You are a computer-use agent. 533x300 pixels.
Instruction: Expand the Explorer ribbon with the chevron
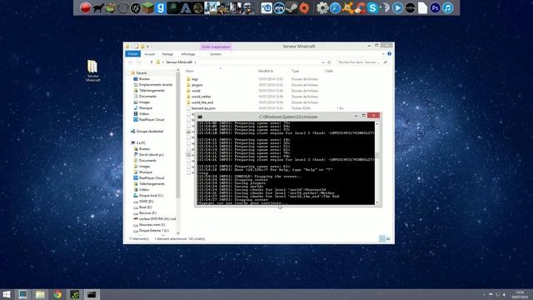(x=383, y=53)
